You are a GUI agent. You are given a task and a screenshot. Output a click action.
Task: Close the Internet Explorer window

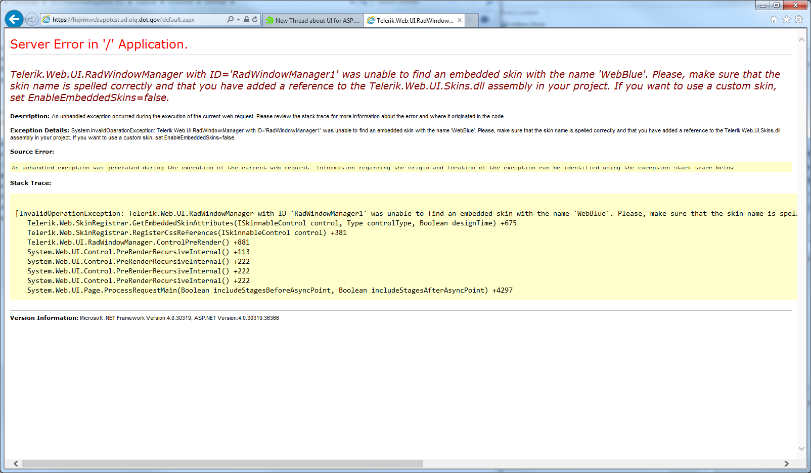click(x=796, y=5)
